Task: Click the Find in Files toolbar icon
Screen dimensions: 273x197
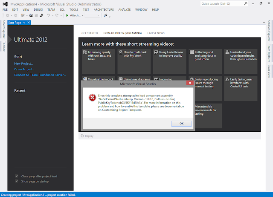Action: [106, 15]
